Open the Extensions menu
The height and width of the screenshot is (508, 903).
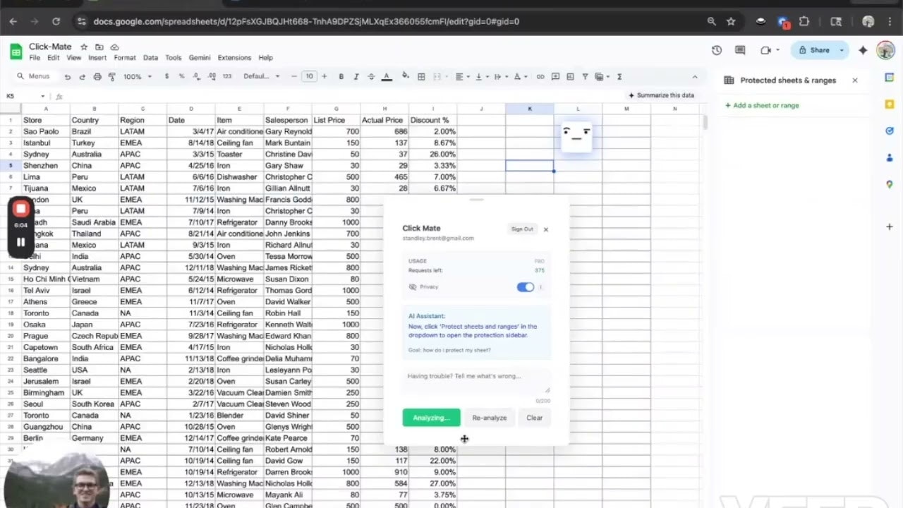point(234,58)
